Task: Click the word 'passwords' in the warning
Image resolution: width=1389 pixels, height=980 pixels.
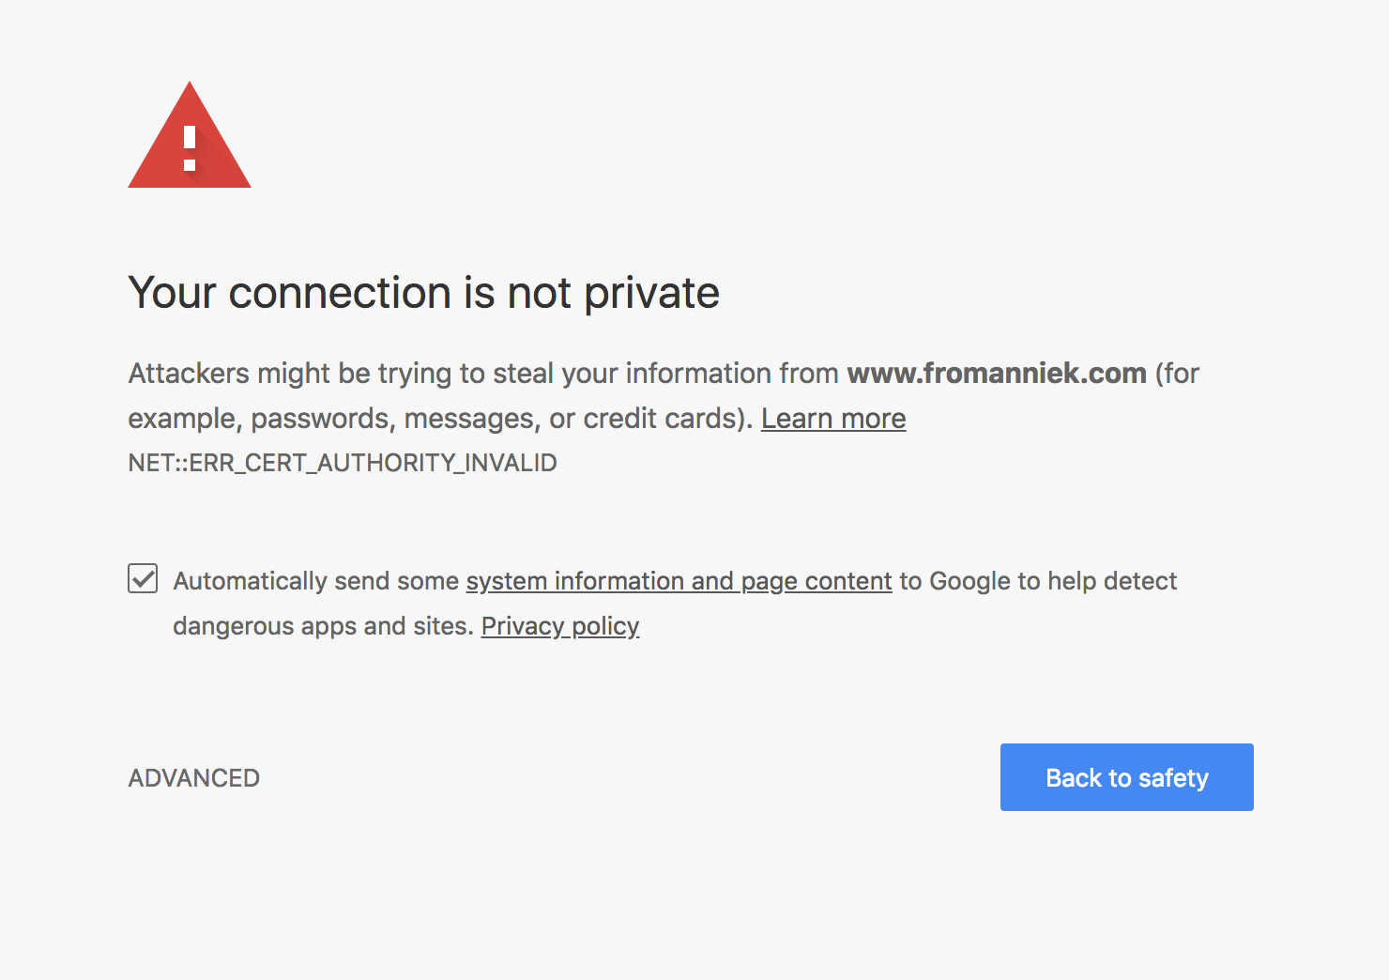Action: click(x=319, y=419)
